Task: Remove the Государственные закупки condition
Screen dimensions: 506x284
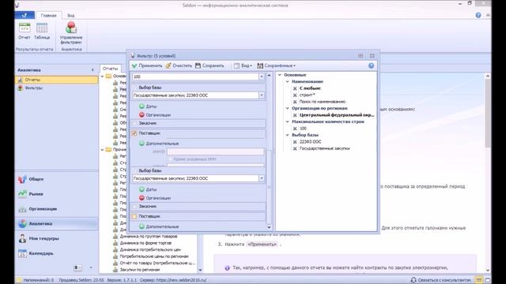Action: point(295,148)
